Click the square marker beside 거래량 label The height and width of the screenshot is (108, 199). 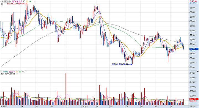pos(1,72)
